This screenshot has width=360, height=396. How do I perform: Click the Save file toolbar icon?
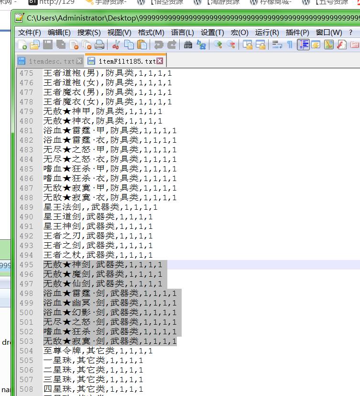coord(48,45)
